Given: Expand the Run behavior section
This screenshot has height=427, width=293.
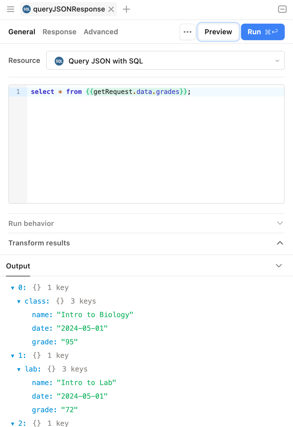Looking at the screenshot, I should (x=146, y=223).
